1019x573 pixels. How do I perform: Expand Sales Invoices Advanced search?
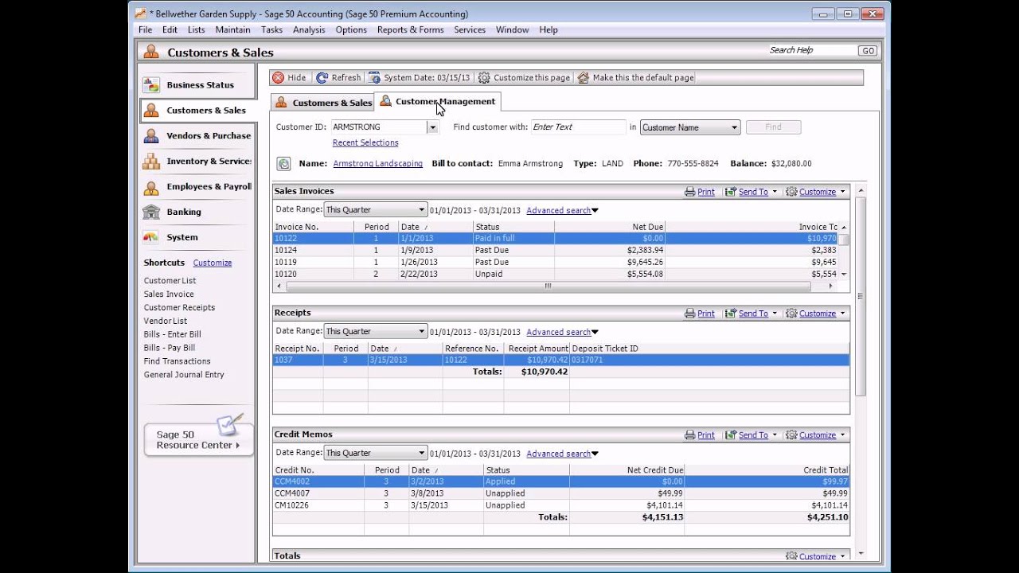pyautogui.click(x=562, y=211)
